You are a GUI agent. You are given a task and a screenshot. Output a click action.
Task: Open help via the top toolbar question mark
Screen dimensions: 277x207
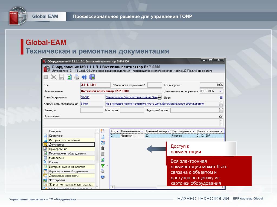point(84,77)
